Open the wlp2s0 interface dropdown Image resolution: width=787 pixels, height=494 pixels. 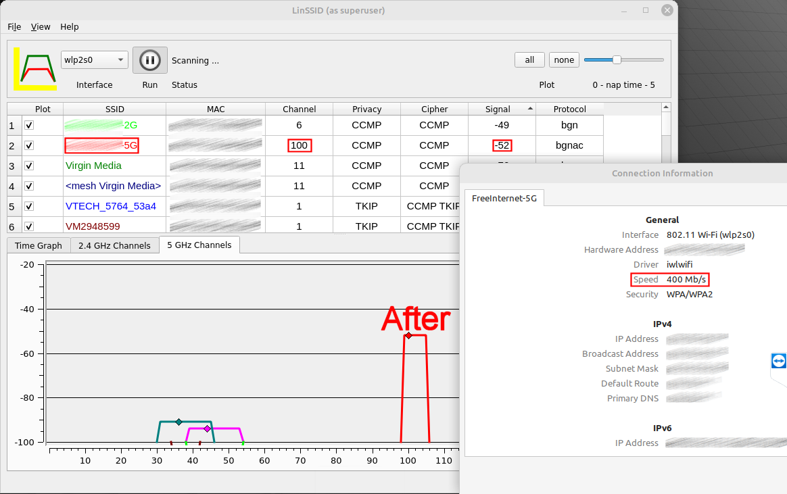tap(94, 59)
